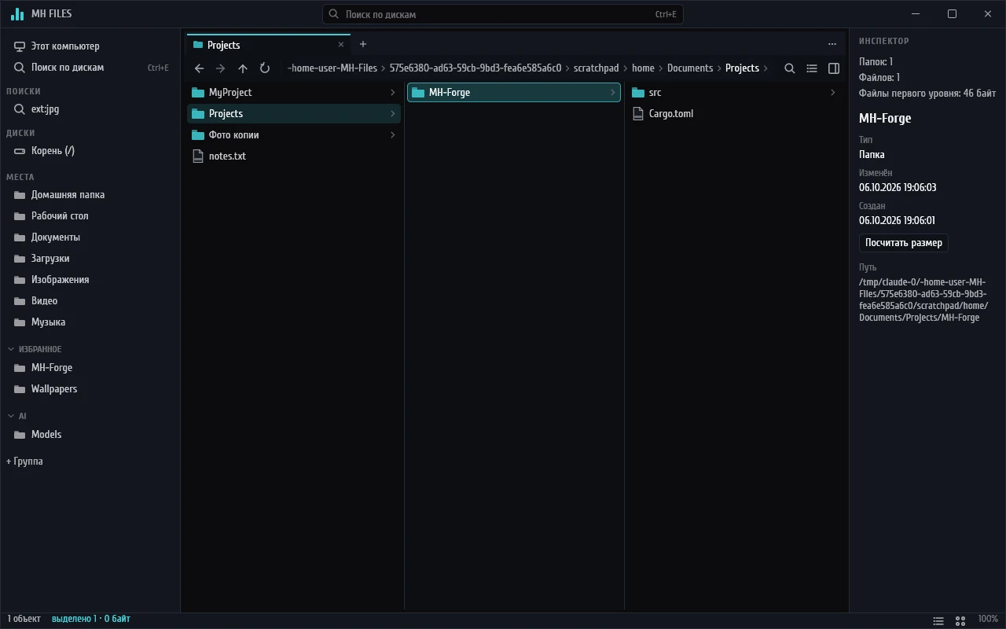The width and height of the screenshot is (1006, 629).
Task: Open Models under AI group
Action: [x=90, y=435]
